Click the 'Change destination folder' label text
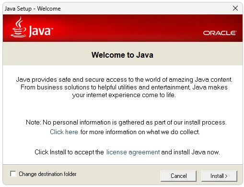This screenshot has width=244, height=187. 47,174
